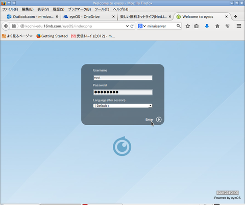Expand the よく見るページ bookmarks folder
The height and width of the screenshot is (205, 245).
(x=17, y=36)
